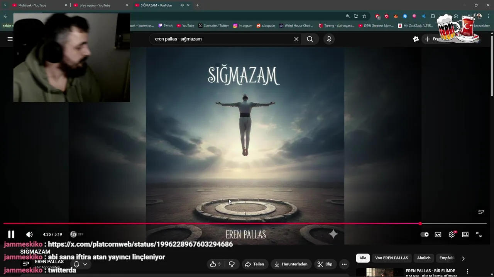The image size is (494, 277).
Task: Enter fullscreen mode
Action: [479, 234]
